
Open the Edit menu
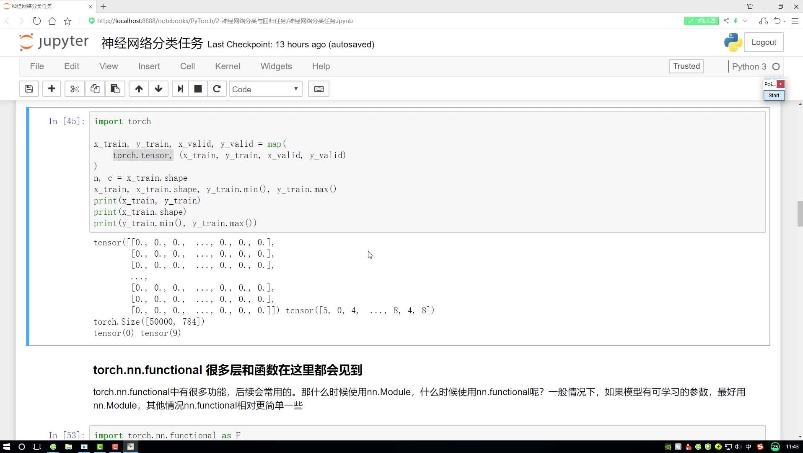tap(72, 66)
